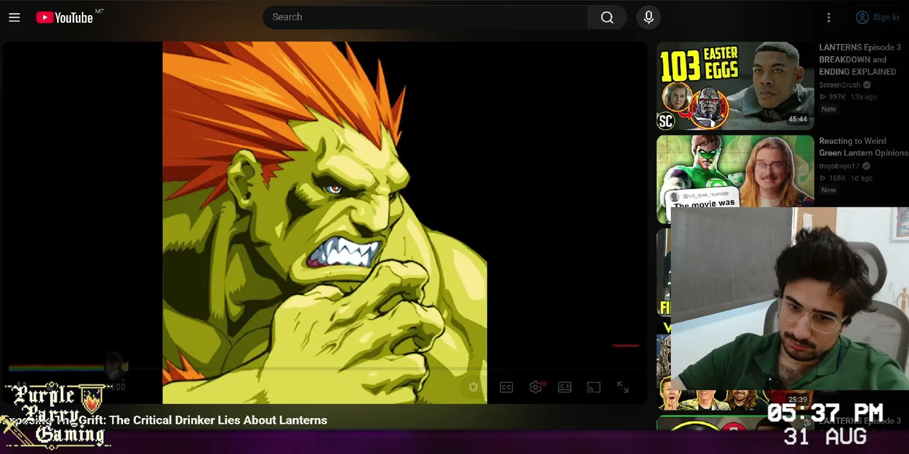Go to the YouTube home logo
Image resolution: width=909 pixels, height=454 pixels.
[65, 18]
